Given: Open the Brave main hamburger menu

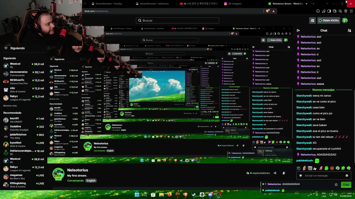Looking at the screenshot, I should (351, 11).
